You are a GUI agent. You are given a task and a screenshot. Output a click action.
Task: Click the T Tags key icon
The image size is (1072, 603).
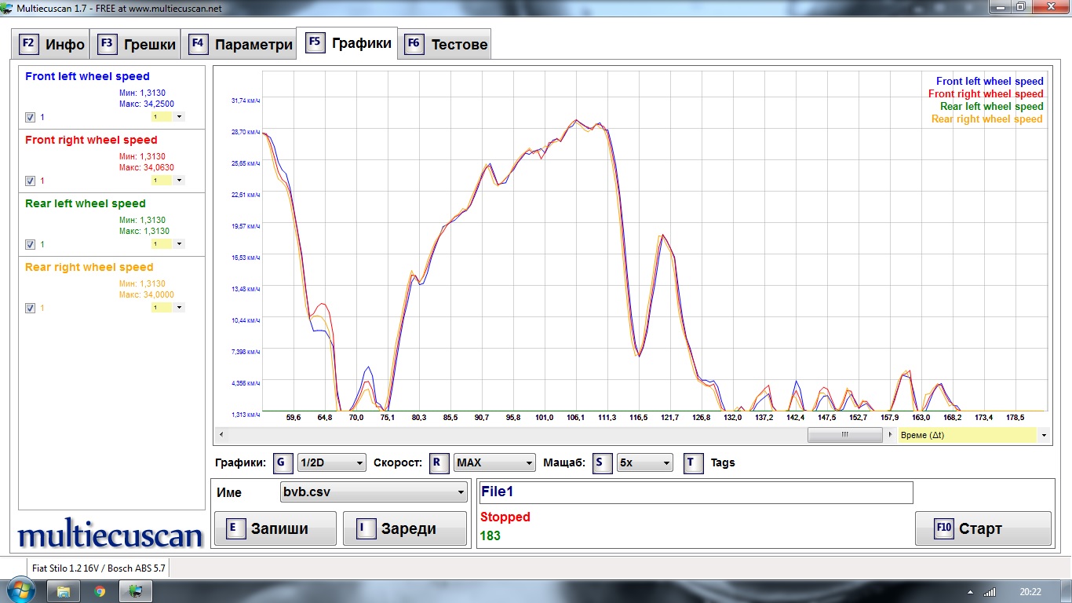[691, 462]
